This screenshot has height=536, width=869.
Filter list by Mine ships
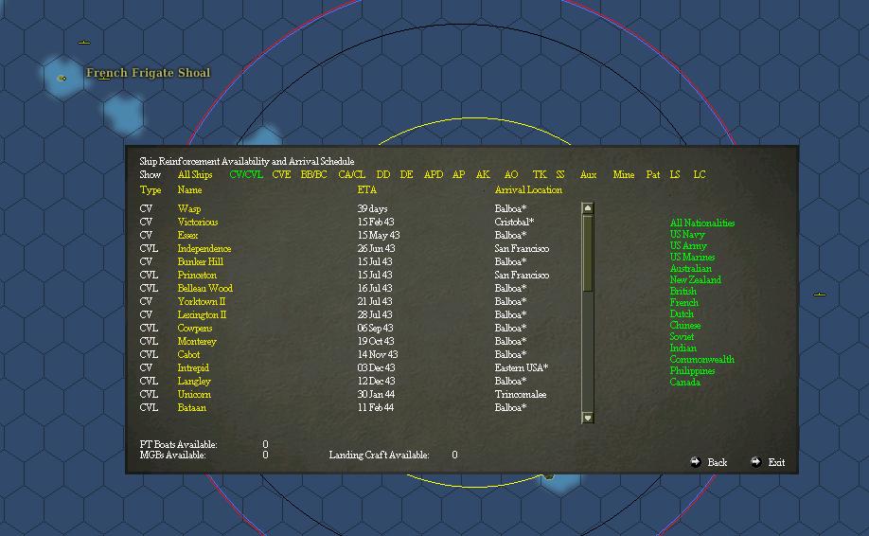pos(624,174)
